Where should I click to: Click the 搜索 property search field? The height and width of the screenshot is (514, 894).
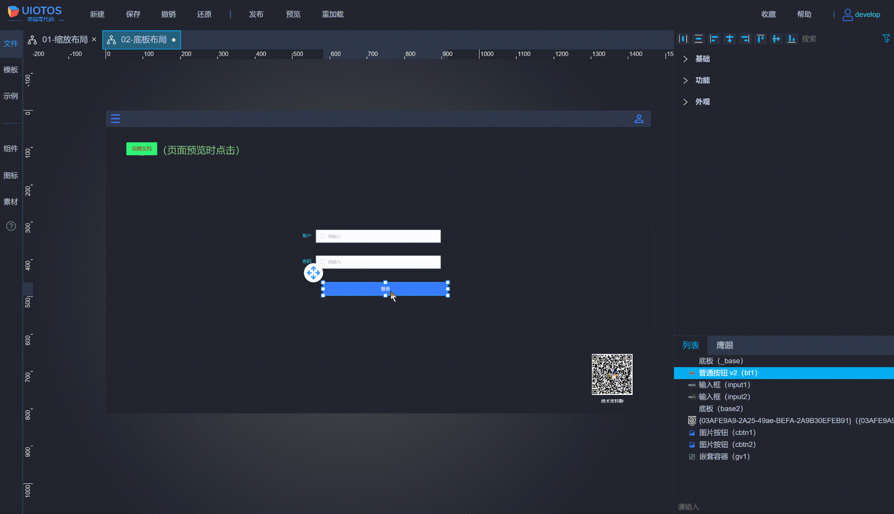(x=838, y=39)
